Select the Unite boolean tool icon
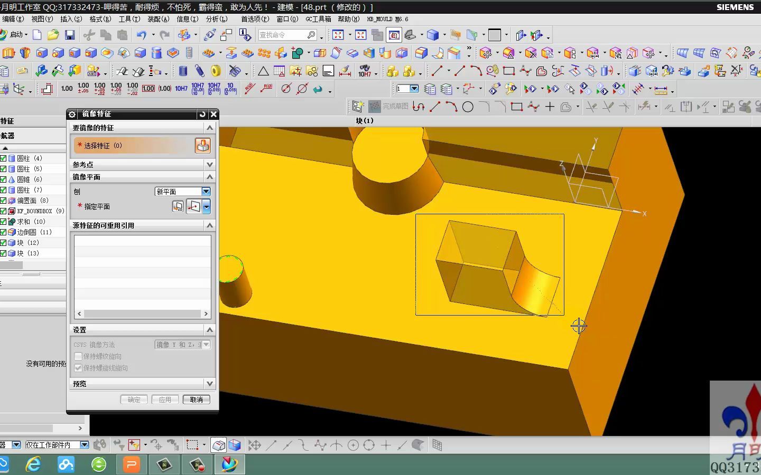This screenshot has height=475, width=761. click(x=298, y=53)
